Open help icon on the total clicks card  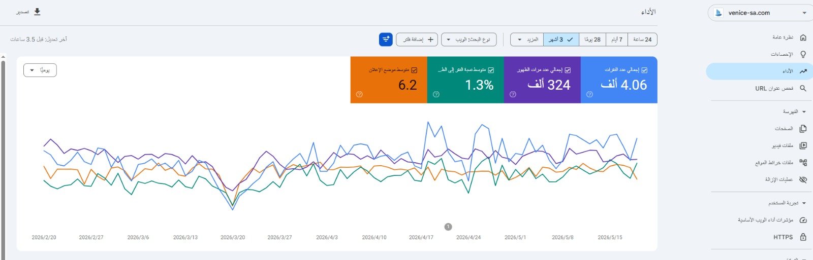click(589, 94)
